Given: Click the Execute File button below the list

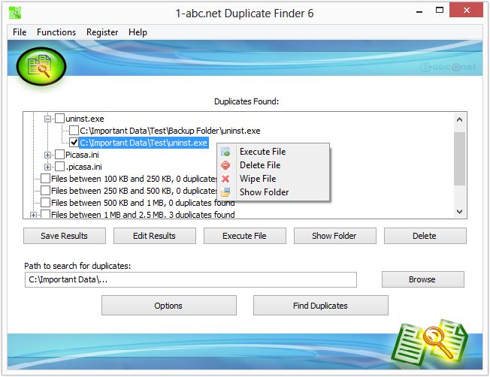Looking at the screenshot, I should (x=245, y=236).
